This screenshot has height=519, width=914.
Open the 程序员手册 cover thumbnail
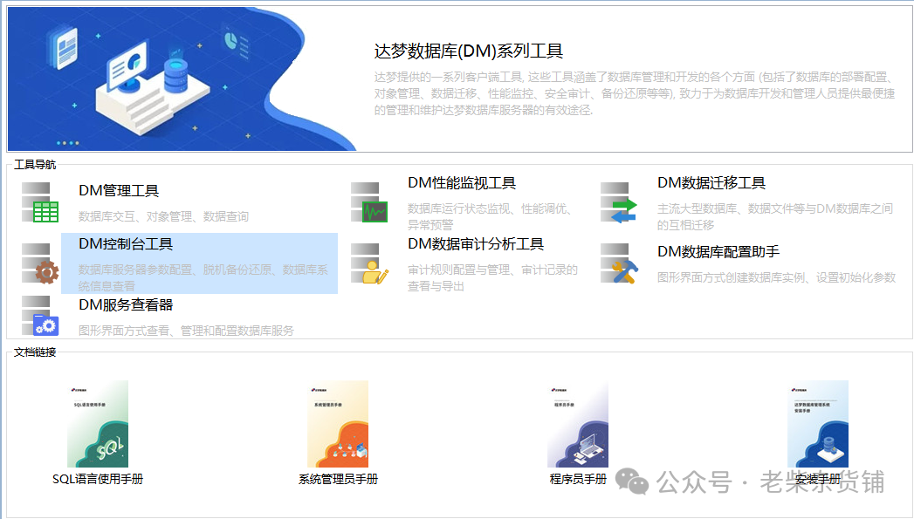coord(578,424)
